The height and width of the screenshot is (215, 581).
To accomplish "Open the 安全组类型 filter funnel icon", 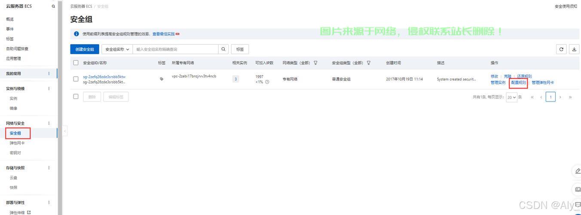I will [x=368, y=63].
